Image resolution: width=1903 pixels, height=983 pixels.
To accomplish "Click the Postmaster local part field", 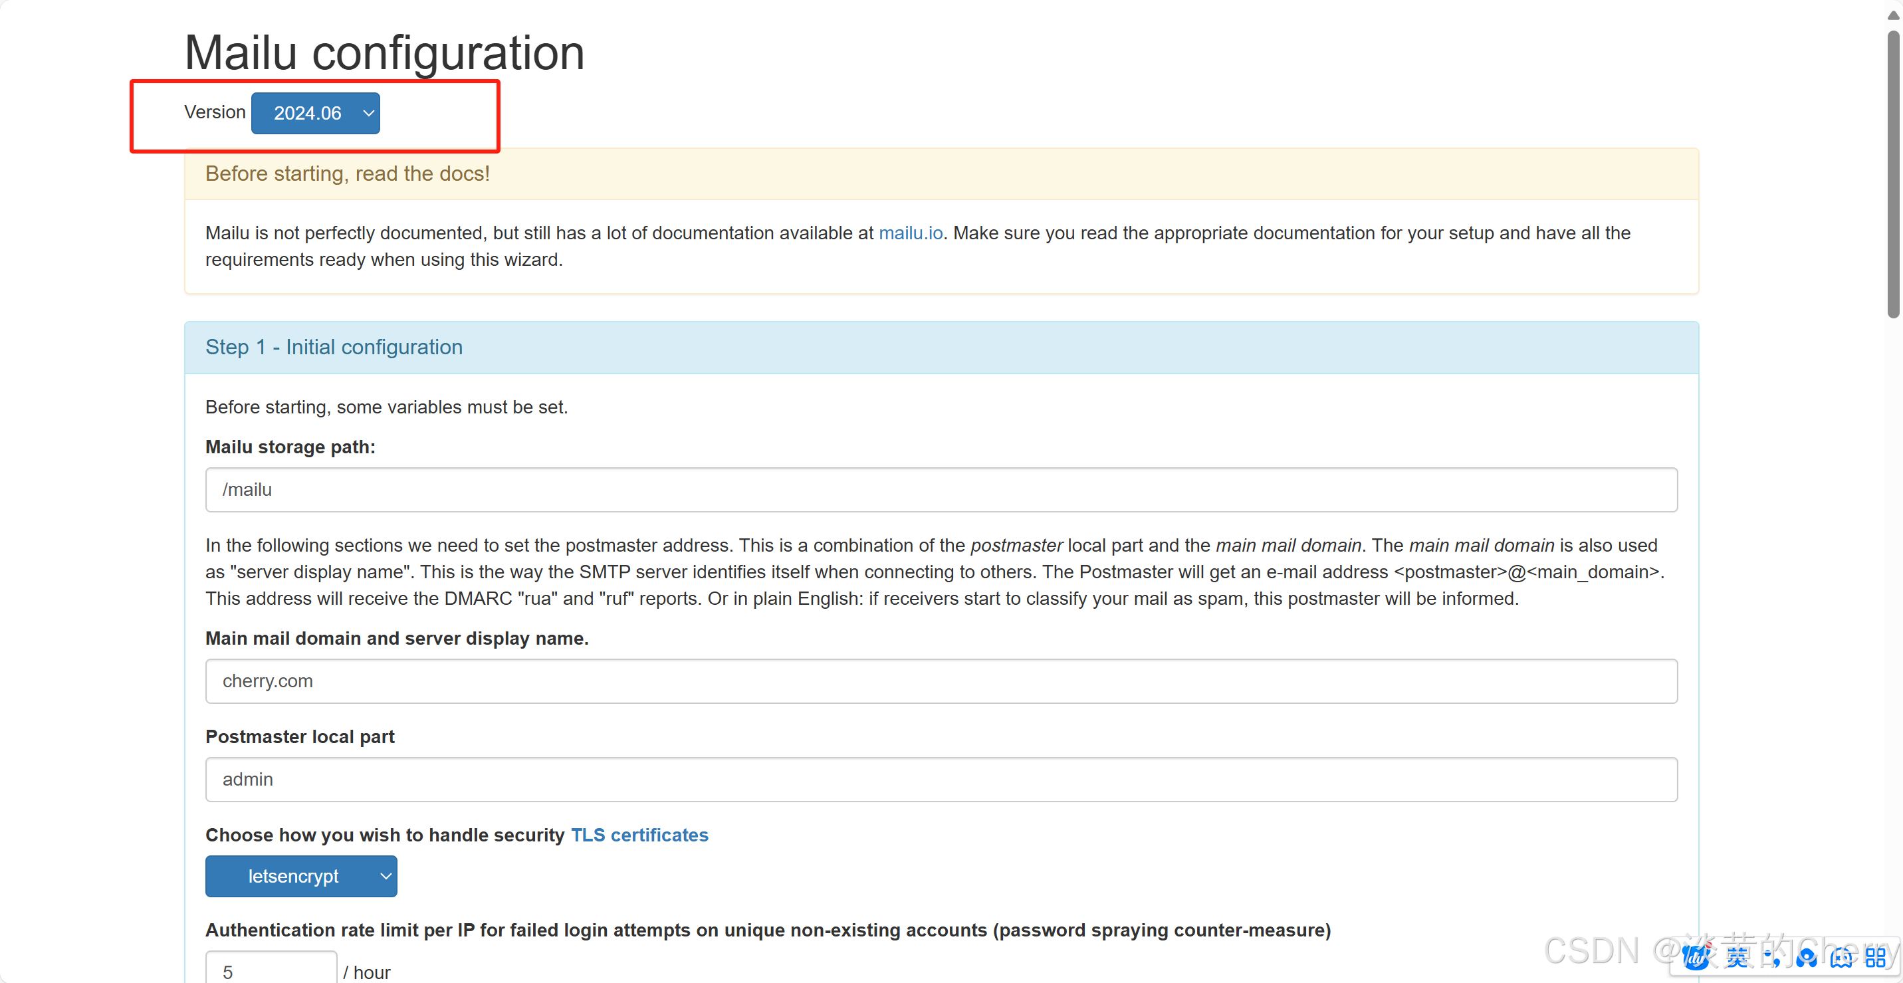I will (941, 779).
